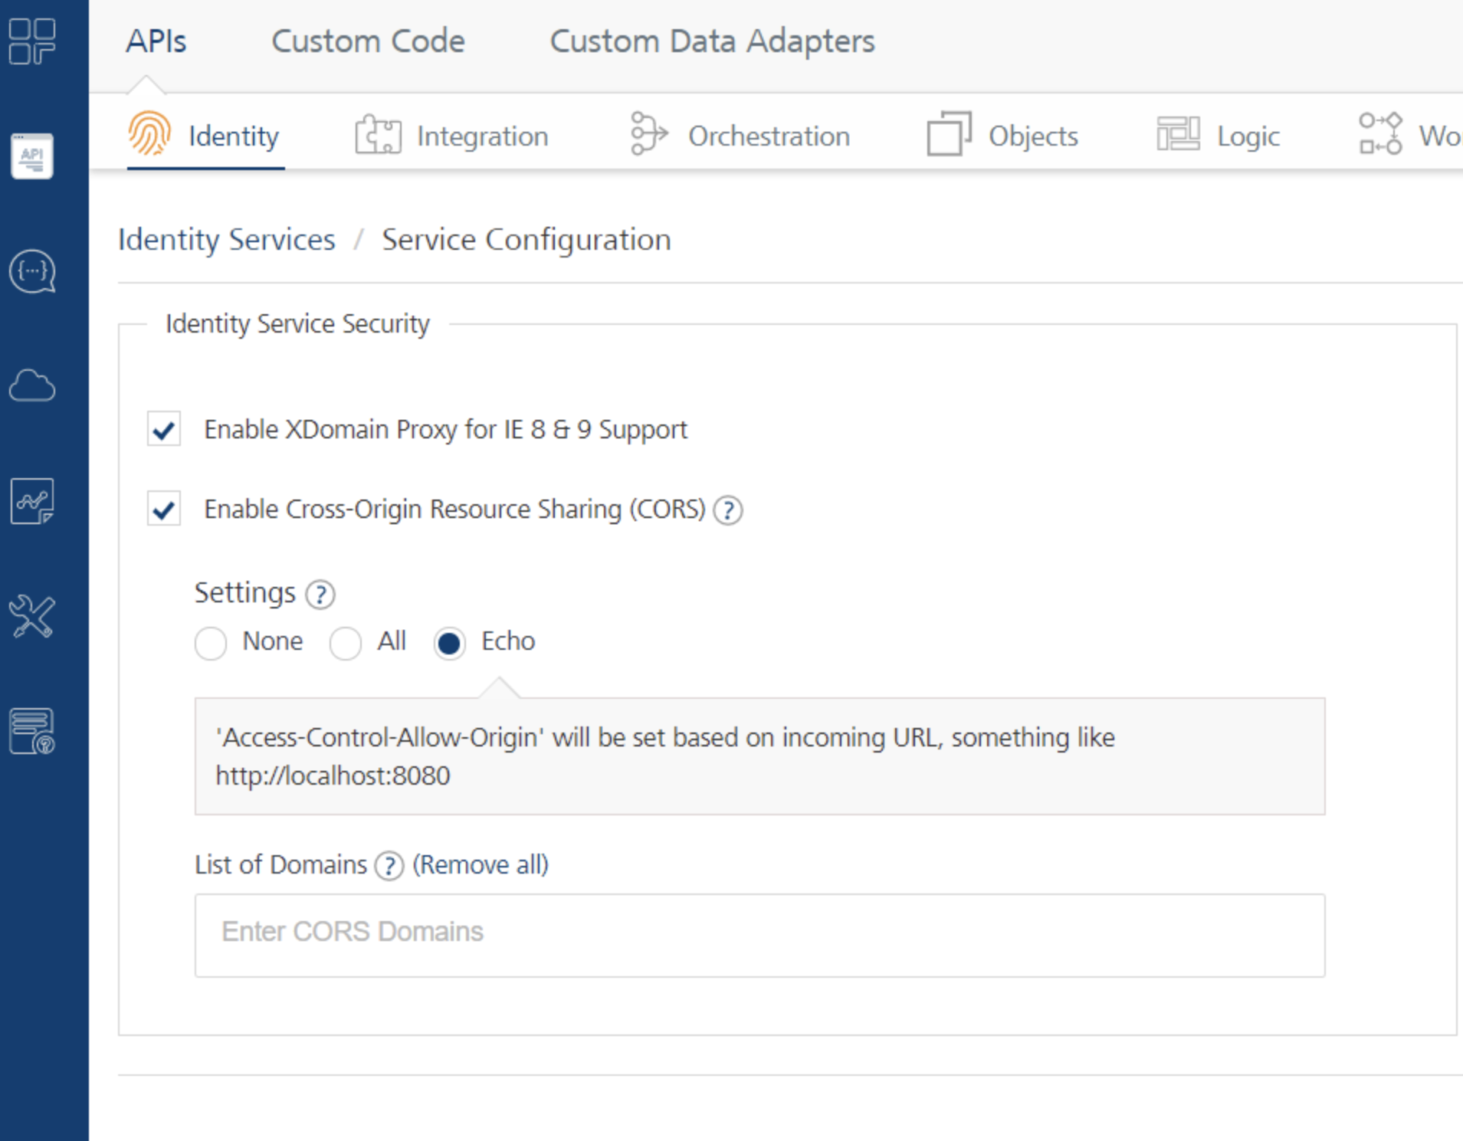The height and width of the screenshot is (1141, 1463).
Task: Open the chat bubble braces sidebar icon
Action: pos(32,271)
